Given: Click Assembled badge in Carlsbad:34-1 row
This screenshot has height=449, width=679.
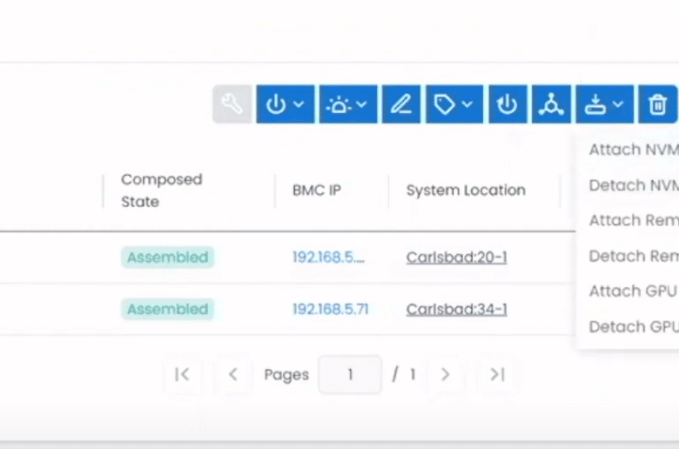Looking at the screenshot, I should 168,309.
